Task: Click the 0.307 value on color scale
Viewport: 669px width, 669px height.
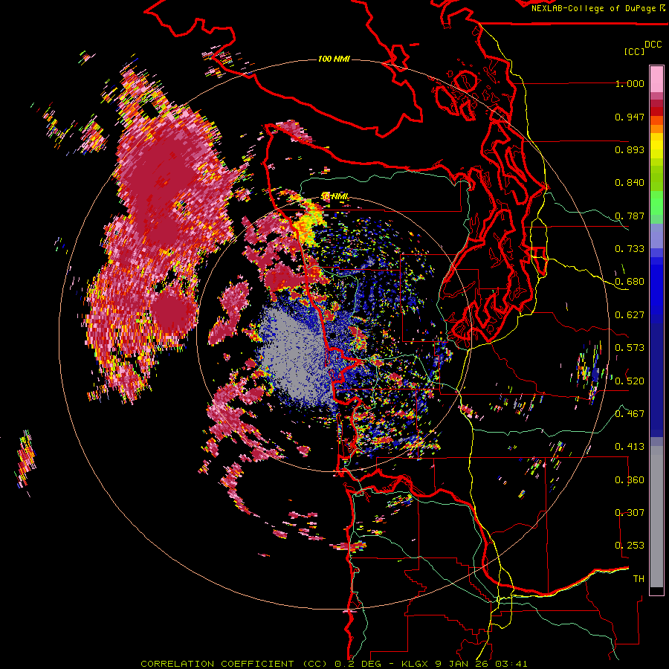Action: (630, 513)
